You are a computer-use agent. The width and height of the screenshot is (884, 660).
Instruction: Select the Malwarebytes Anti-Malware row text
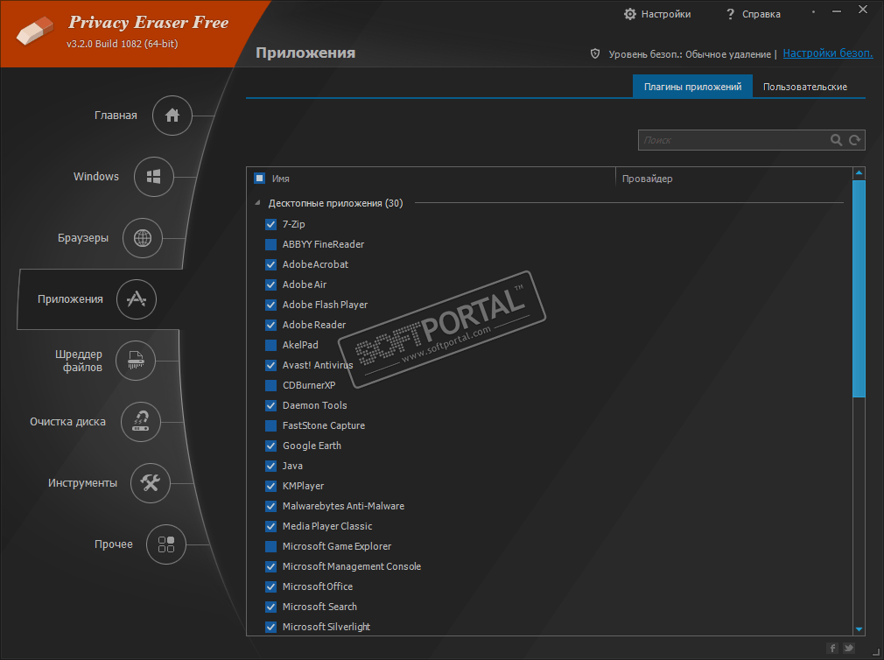point(343,506)
